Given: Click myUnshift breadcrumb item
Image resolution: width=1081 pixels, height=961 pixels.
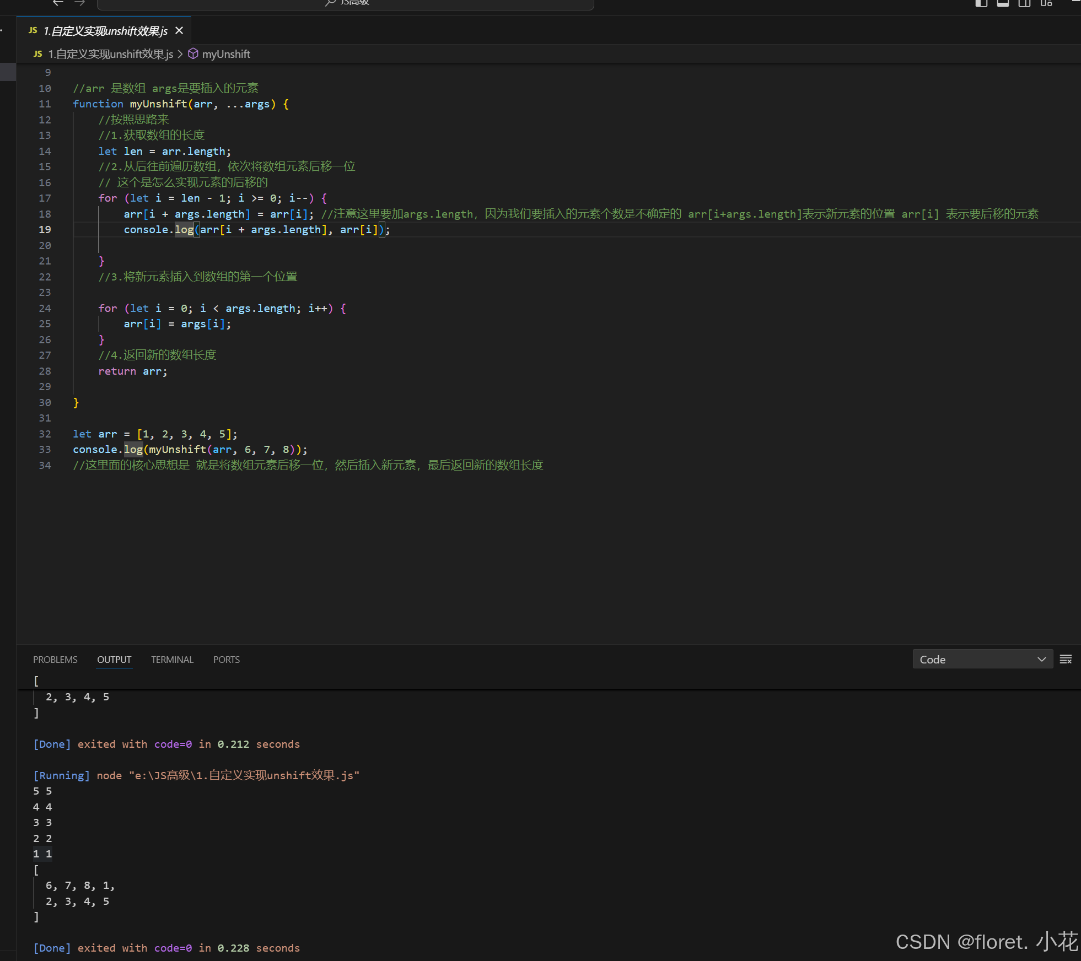Looking at the screenshot, I should 226,54.
